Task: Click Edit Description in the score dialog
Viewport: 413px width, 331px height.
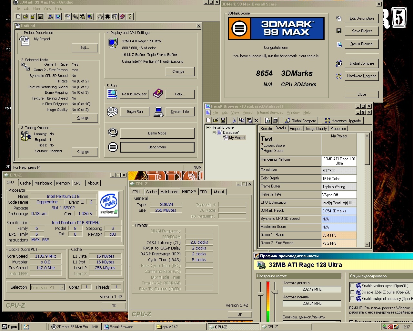Action: point(362,18)
